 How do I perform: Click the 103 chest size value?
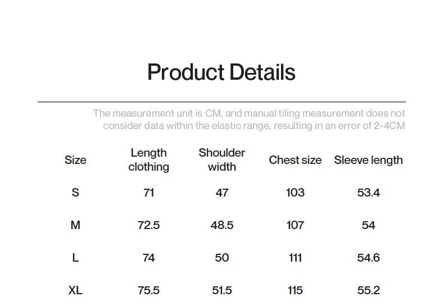coord(295,193)
